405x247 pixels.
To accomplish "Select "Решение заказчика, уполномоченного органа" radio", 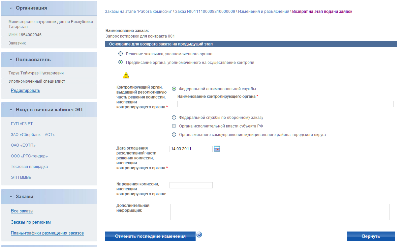I will (x=120, y=54).
